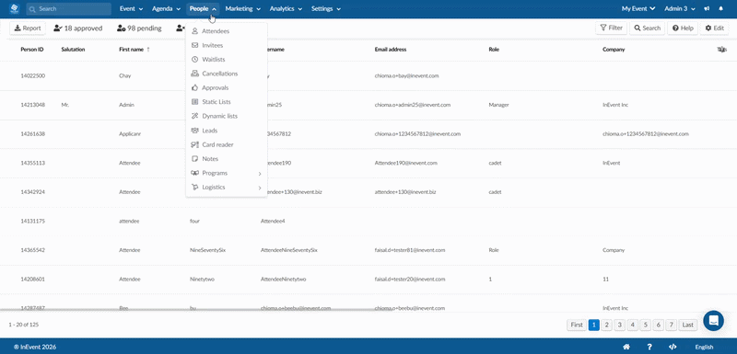Viewport: 737px width, 354px height.
Task: Sort by Email address column header
Action: coord(391,50)
